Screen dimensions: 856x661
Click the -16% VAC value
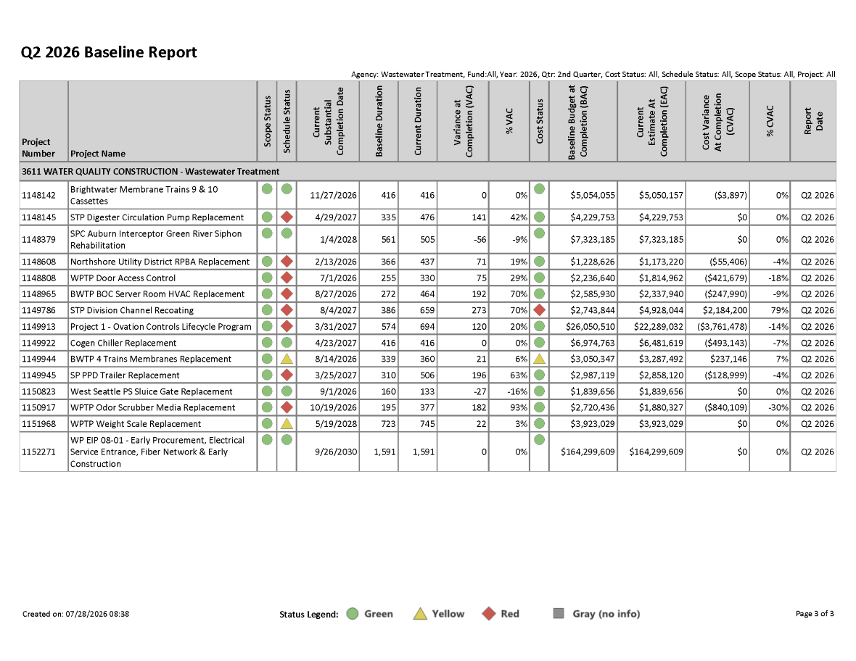pyautogui.click(x=517, y=391)
